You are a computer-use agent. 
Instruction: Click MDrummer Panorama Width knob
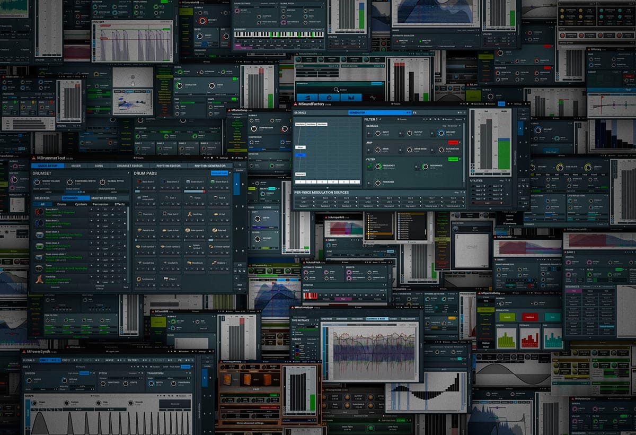coord(70,182)
